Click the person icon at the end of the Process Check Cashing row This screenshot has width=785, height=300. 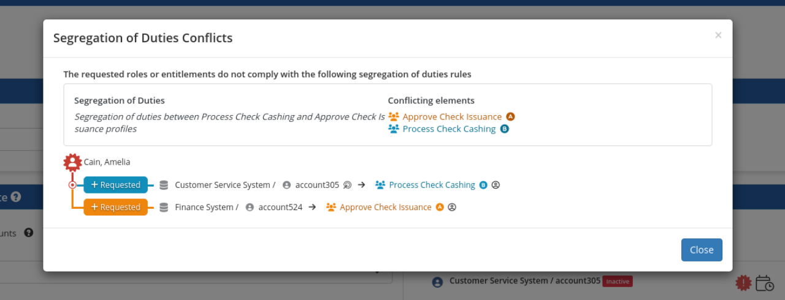point(496,185)
